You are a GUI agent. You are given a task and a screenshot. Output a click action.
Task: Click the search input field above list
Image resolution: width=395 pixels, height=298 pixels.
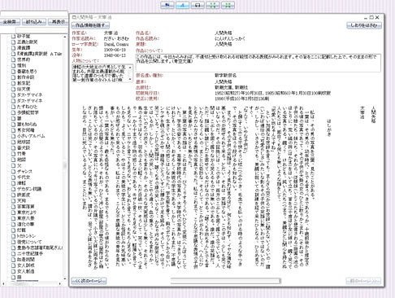(34, 14)
